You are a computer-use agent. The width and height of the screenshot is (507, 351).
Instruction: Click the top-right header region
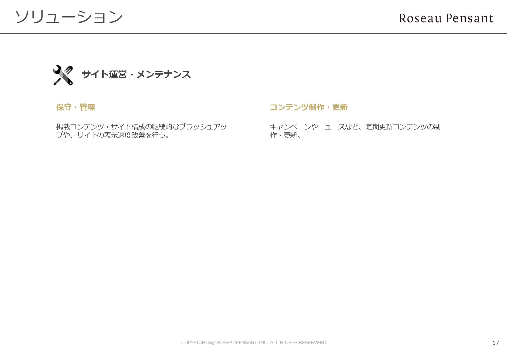coord(446,18)
